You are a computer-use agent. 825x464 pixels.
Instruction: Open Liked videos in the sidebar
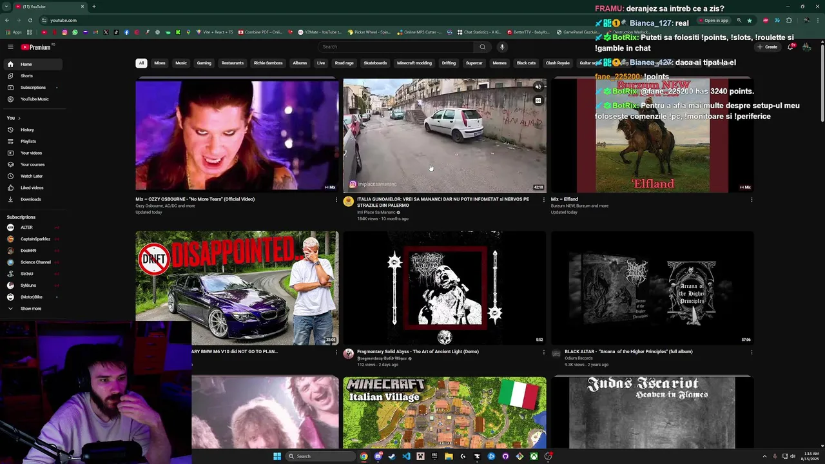[x=31, y=188]
